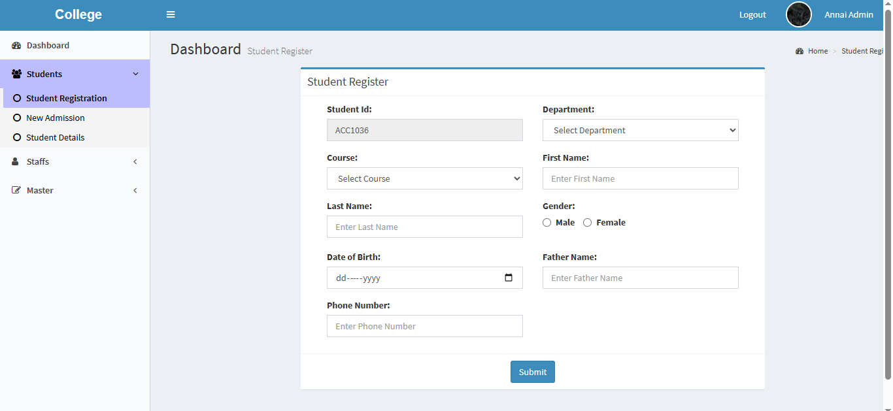Open the Select Course dropdown
Viewport: 893px width, 411px height.
point(424,178)
